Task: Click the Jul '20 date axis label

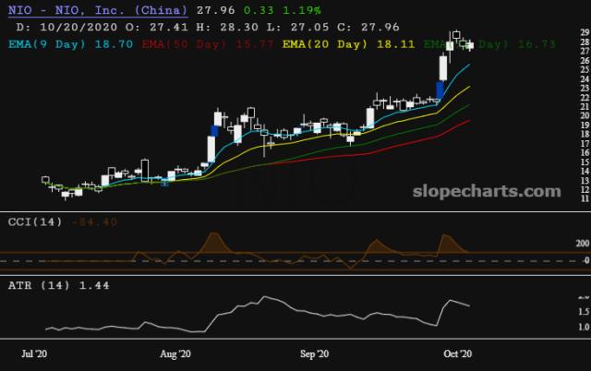Action: tap(36, 353)
